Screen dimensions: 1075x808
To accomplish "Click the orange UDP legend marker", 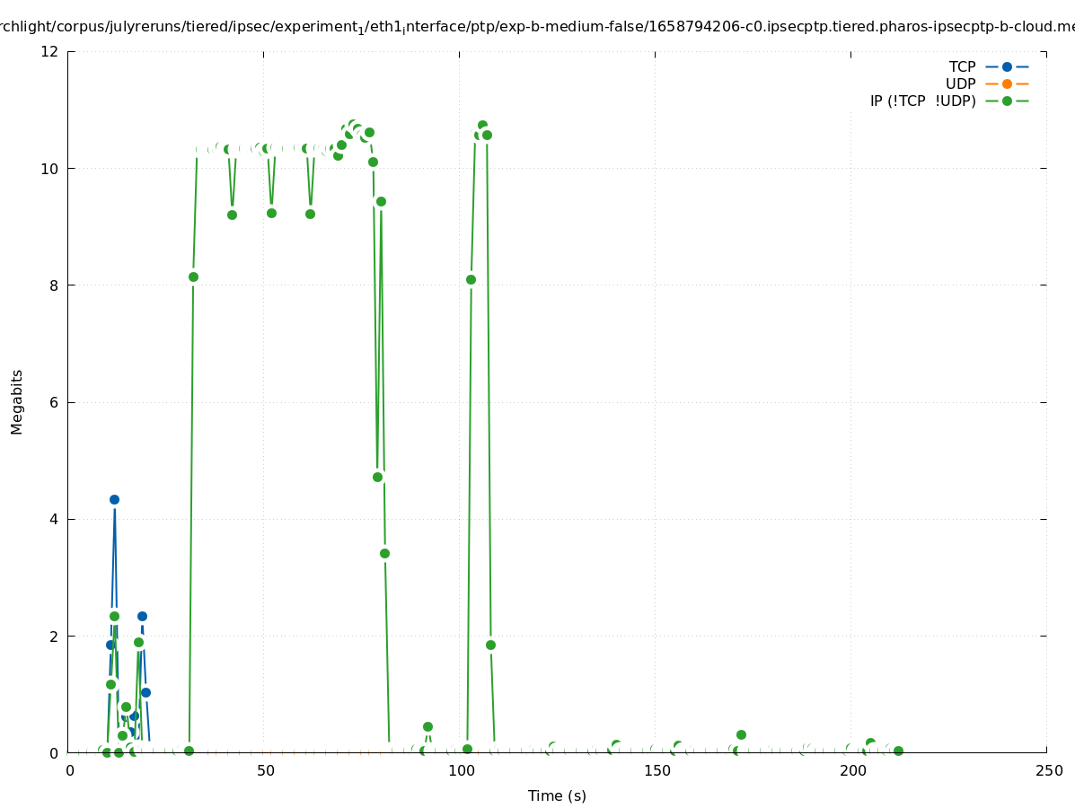I will pos(1007,83).
